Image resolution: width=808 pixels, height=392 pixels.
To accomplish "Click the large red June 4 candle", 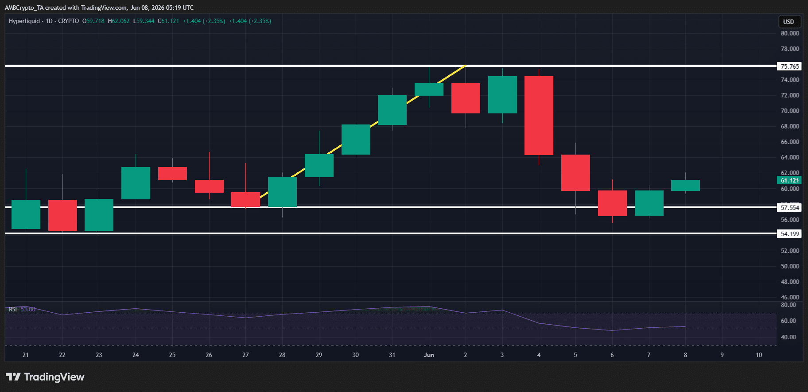I will click(539, 116).
